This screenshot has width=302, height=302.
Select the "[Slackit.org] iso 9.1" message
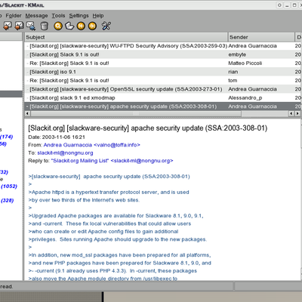click(x=163, y=72)
